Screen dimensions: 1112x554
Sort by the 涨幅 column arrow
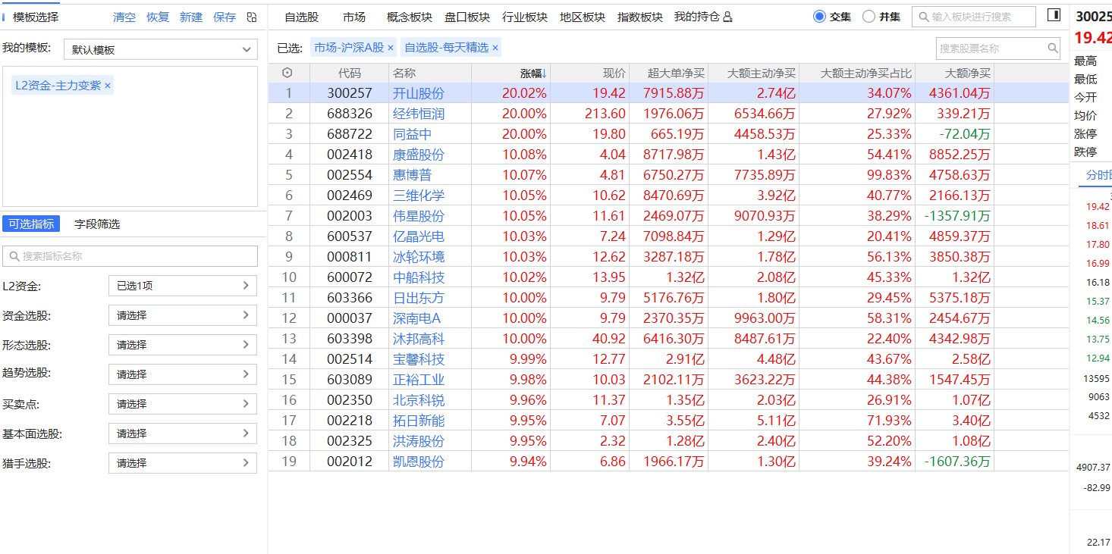click(545, 74)
